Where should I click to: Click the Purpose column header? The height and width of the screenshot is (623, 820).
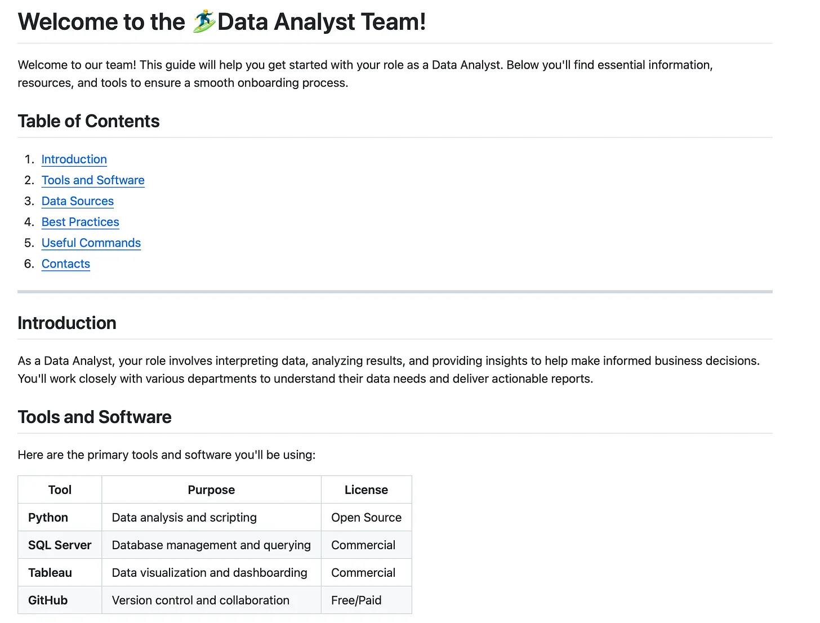[211, 489]
